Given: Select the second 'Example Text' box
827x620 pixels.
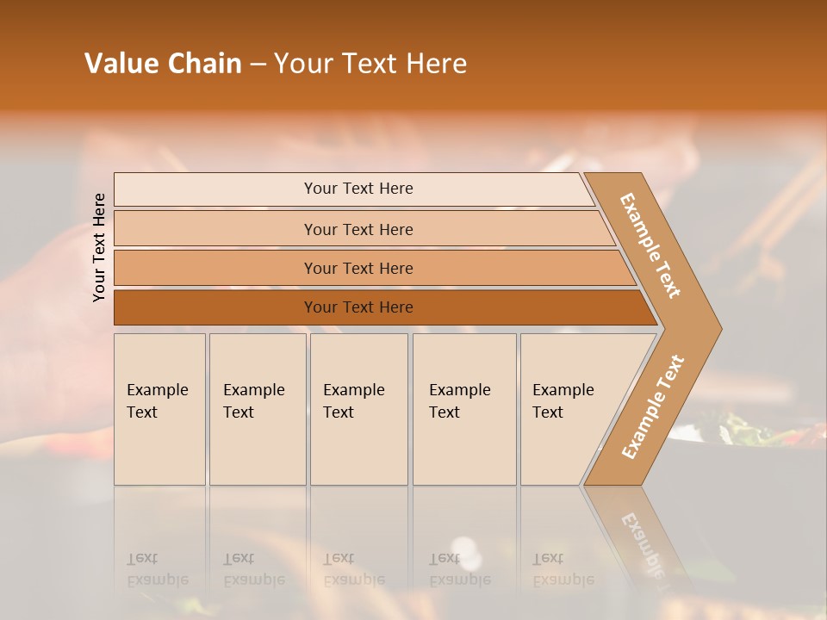Looking at the screenshot, I should (257, 410).
